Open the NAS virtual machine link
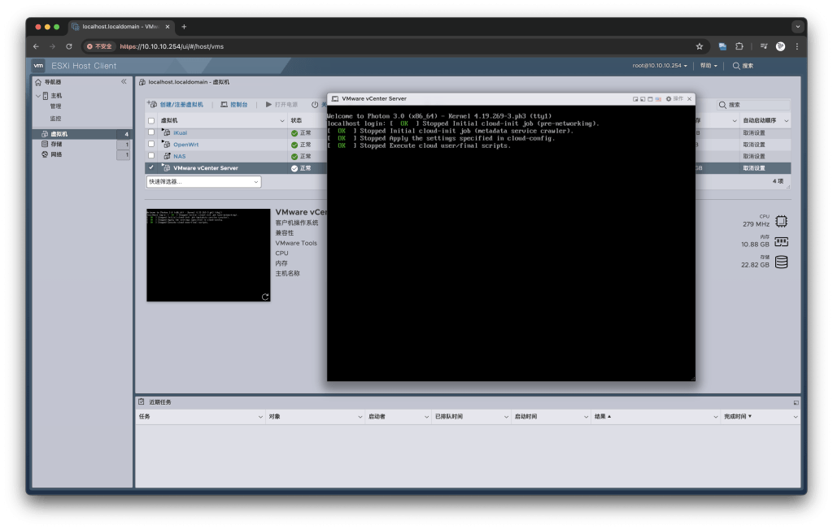Viewport: 833px width, 529px height. pos(180,157)
